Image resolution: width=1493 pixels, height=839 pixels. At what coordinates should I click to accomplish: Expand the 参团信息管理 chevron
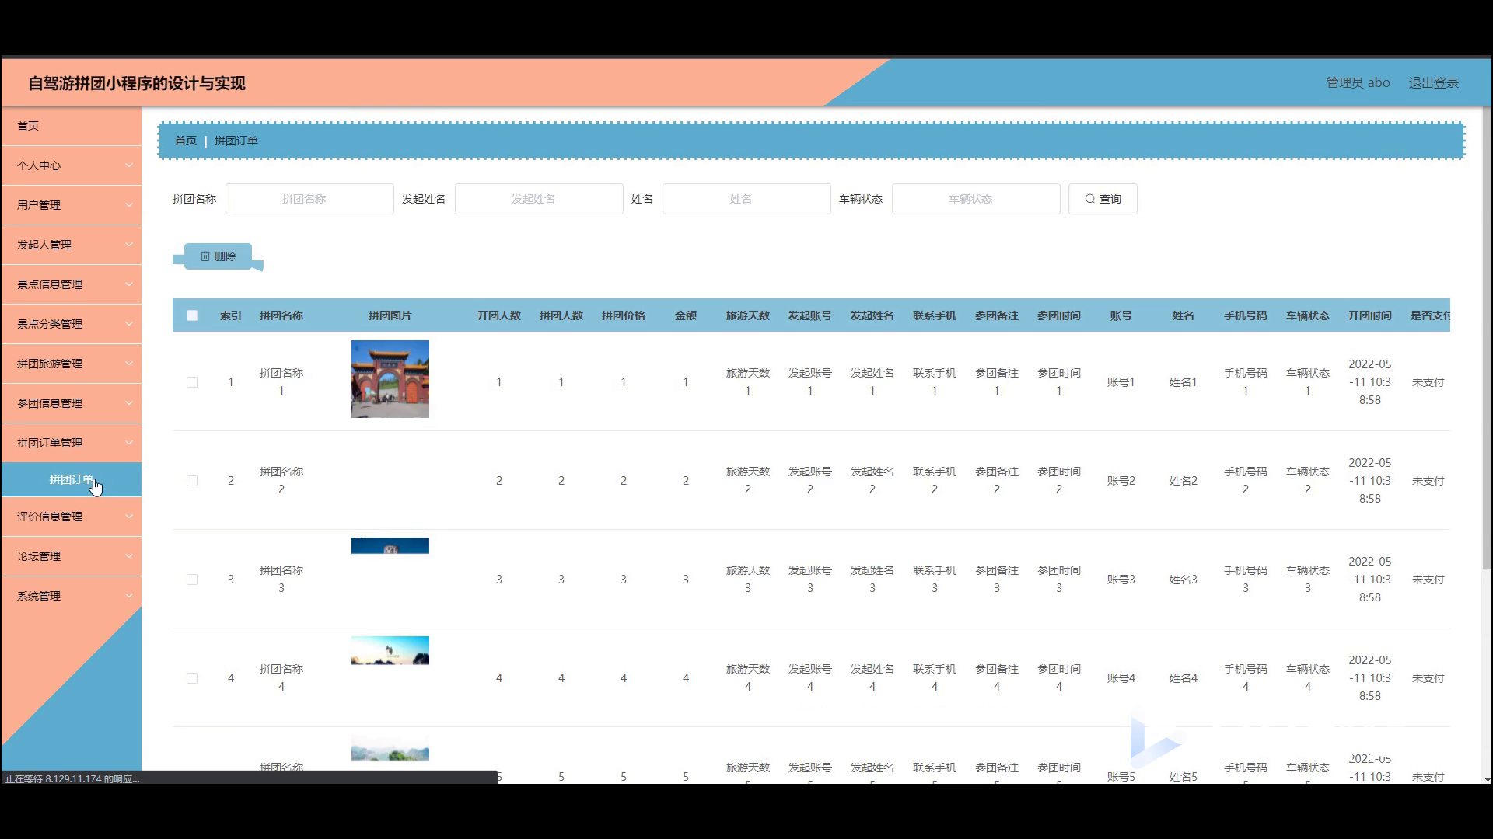pyautogui.click(x=129, y=403)
